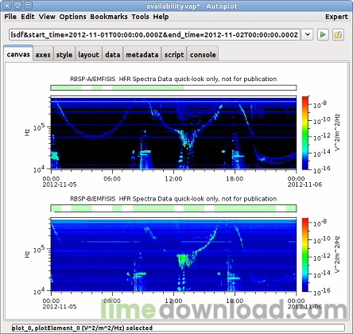Minimize the Autoplot window
Screen dimensions: 353x334
tap(17, 6)
